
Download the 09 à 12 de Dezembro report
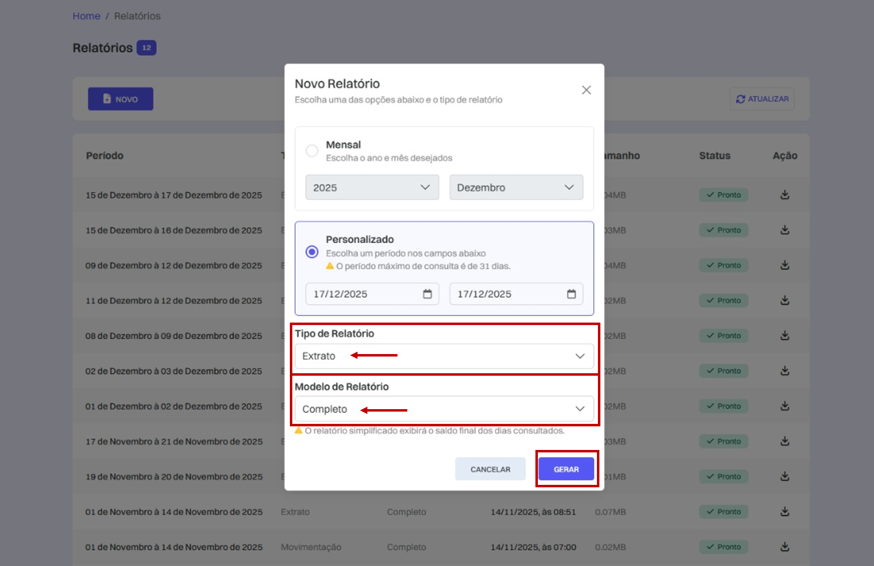[x=785, y=265]
